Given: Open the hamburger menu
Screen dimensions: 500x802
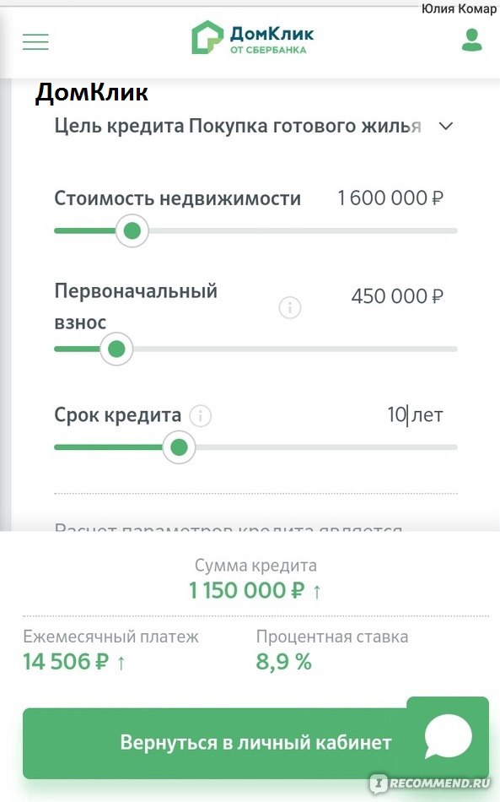Looking at the screenshot, I should tap(35, 41).
